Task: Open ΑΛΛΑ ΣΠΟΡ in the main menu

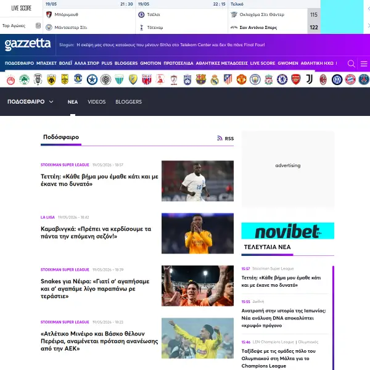Action: pyautogui.click(x=86, y=64)
